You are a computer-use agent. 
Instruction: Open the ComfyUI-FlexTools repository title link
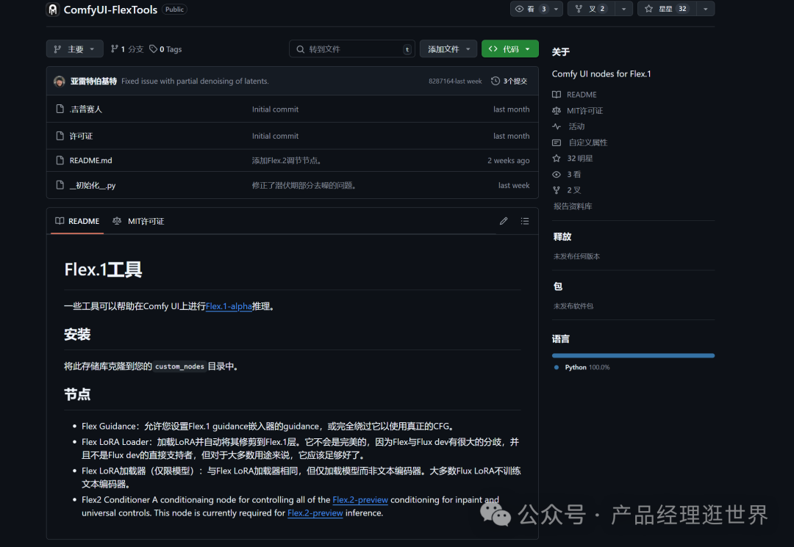click(x=110, y=10)
